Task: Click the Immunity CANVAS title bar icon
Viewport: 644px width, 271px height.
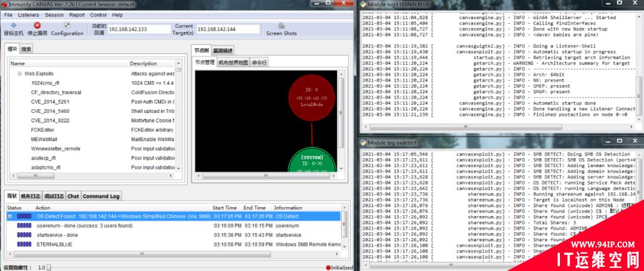Action: point(4,4)
